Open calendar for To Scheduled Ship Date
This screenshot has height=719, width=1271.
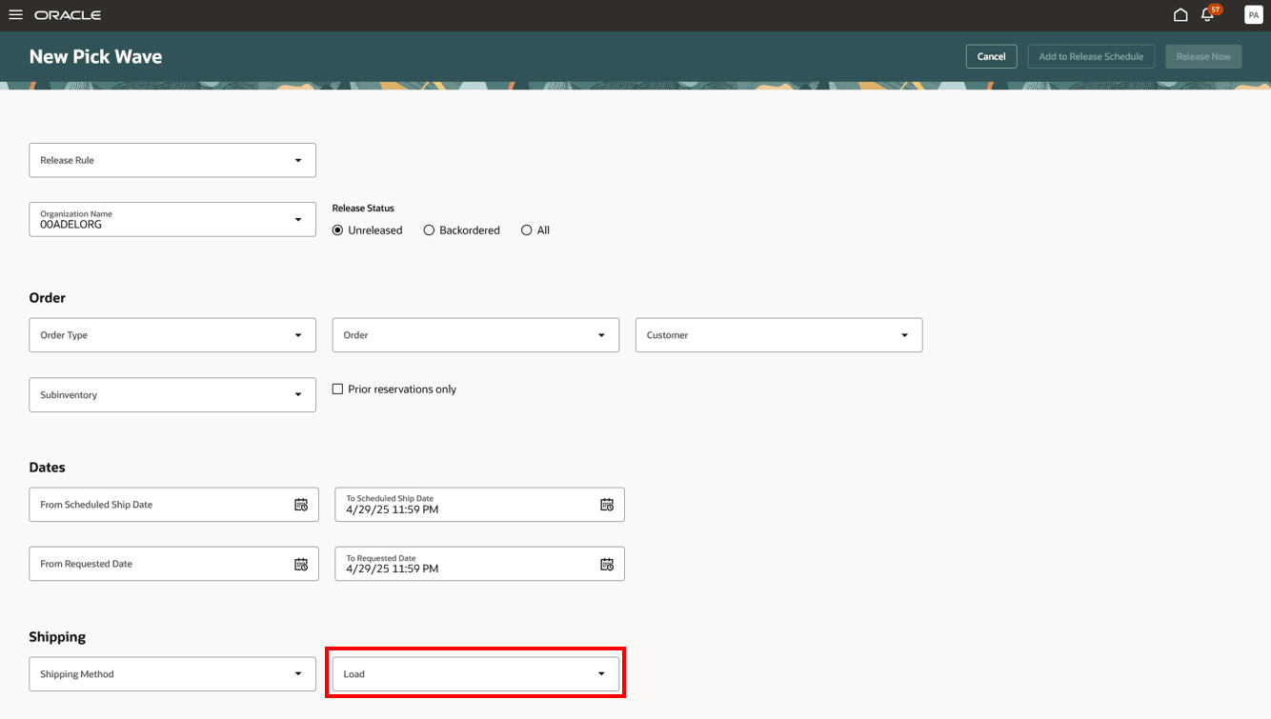(x=607, y=505)
